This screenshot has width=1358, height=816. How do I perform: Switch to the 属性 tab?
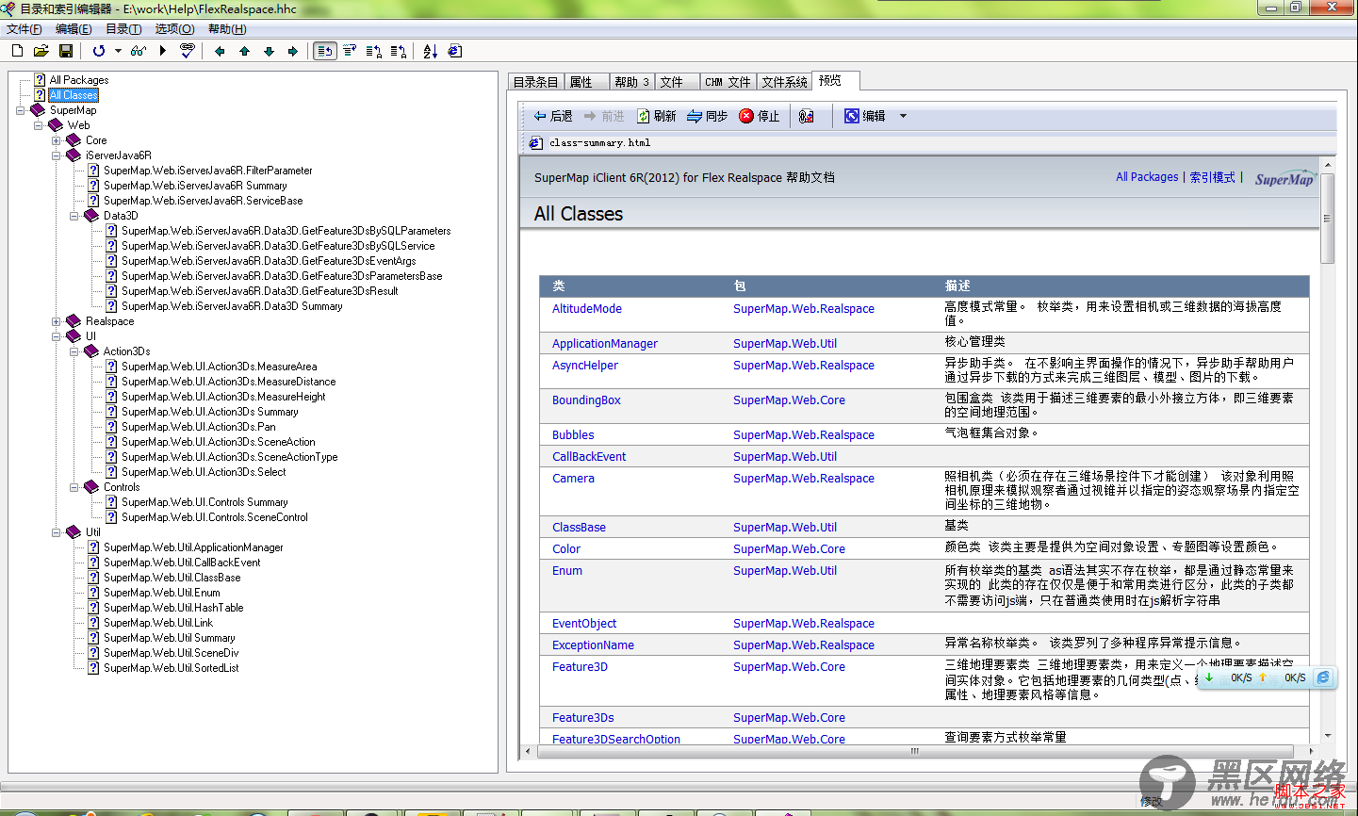[585, 82]
